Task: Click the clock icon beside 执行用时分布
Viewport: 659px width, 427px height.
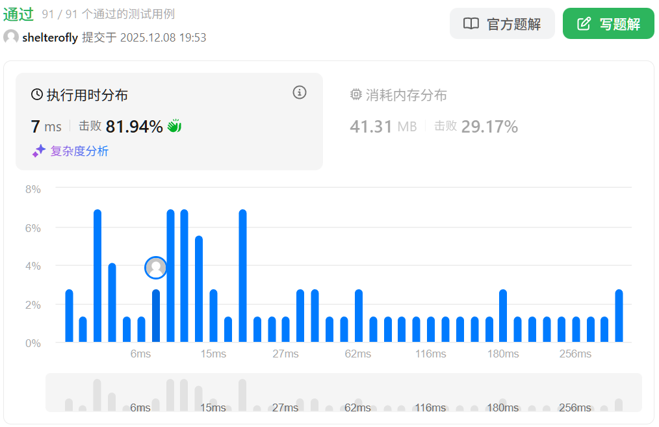Action: click(37, 95)
